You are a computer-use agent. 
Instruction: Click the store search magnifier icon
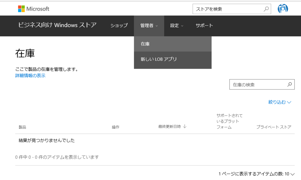point(265,9)
